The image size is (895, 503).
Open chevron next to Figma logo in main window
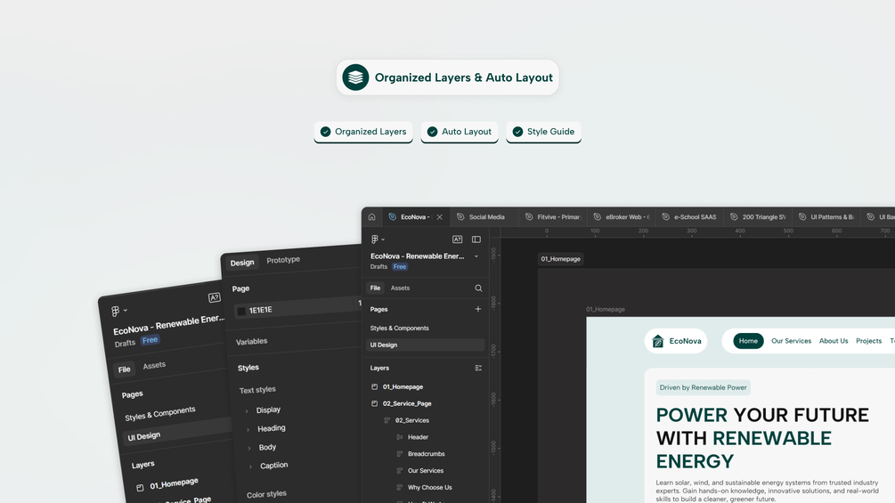click(383, 239)
